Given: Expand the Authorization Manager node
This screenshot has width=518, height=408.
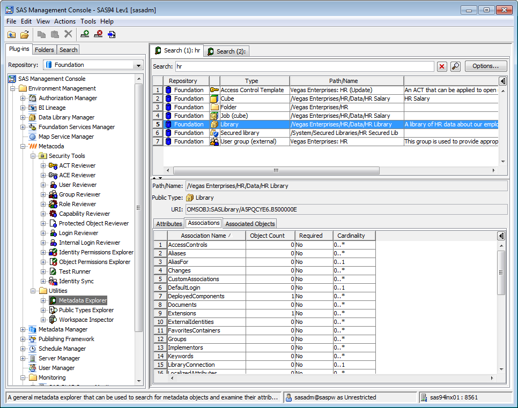Looking at the screenshot, I should click(x=23, y=98).
